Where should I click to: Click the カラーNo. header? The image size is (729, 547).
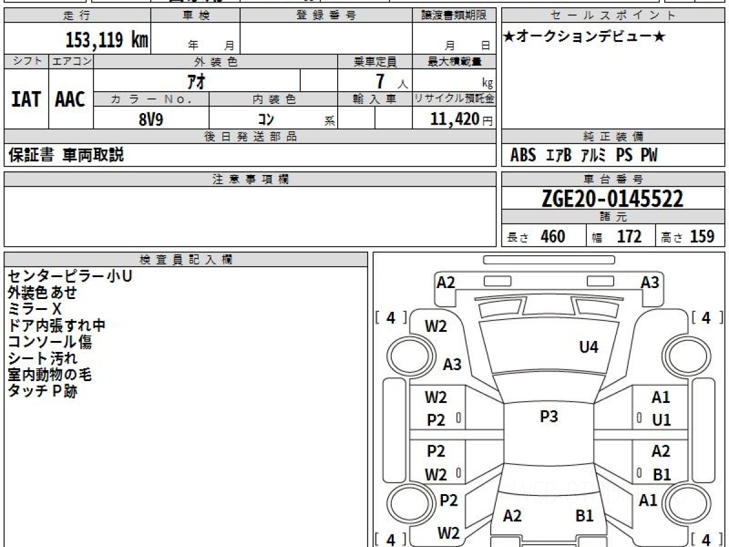(151, 99)
